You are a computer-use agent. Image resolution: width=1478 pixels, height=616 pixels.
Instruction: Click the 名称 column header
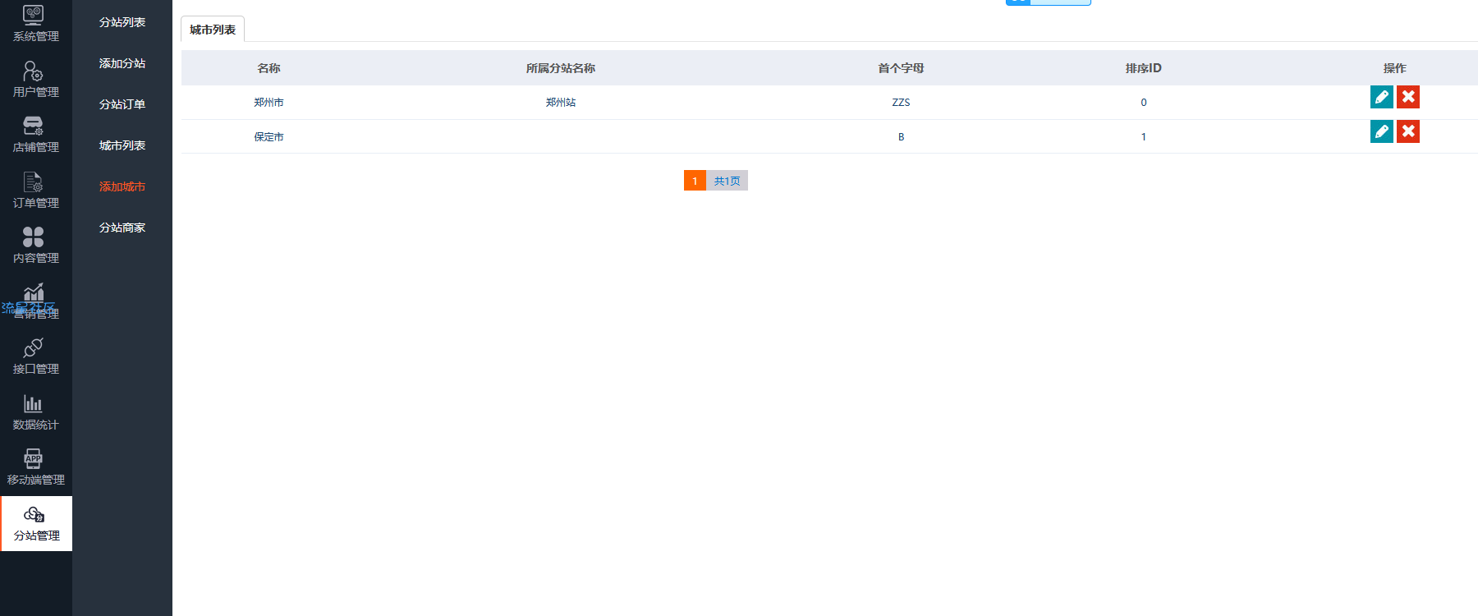click(269, 68)
